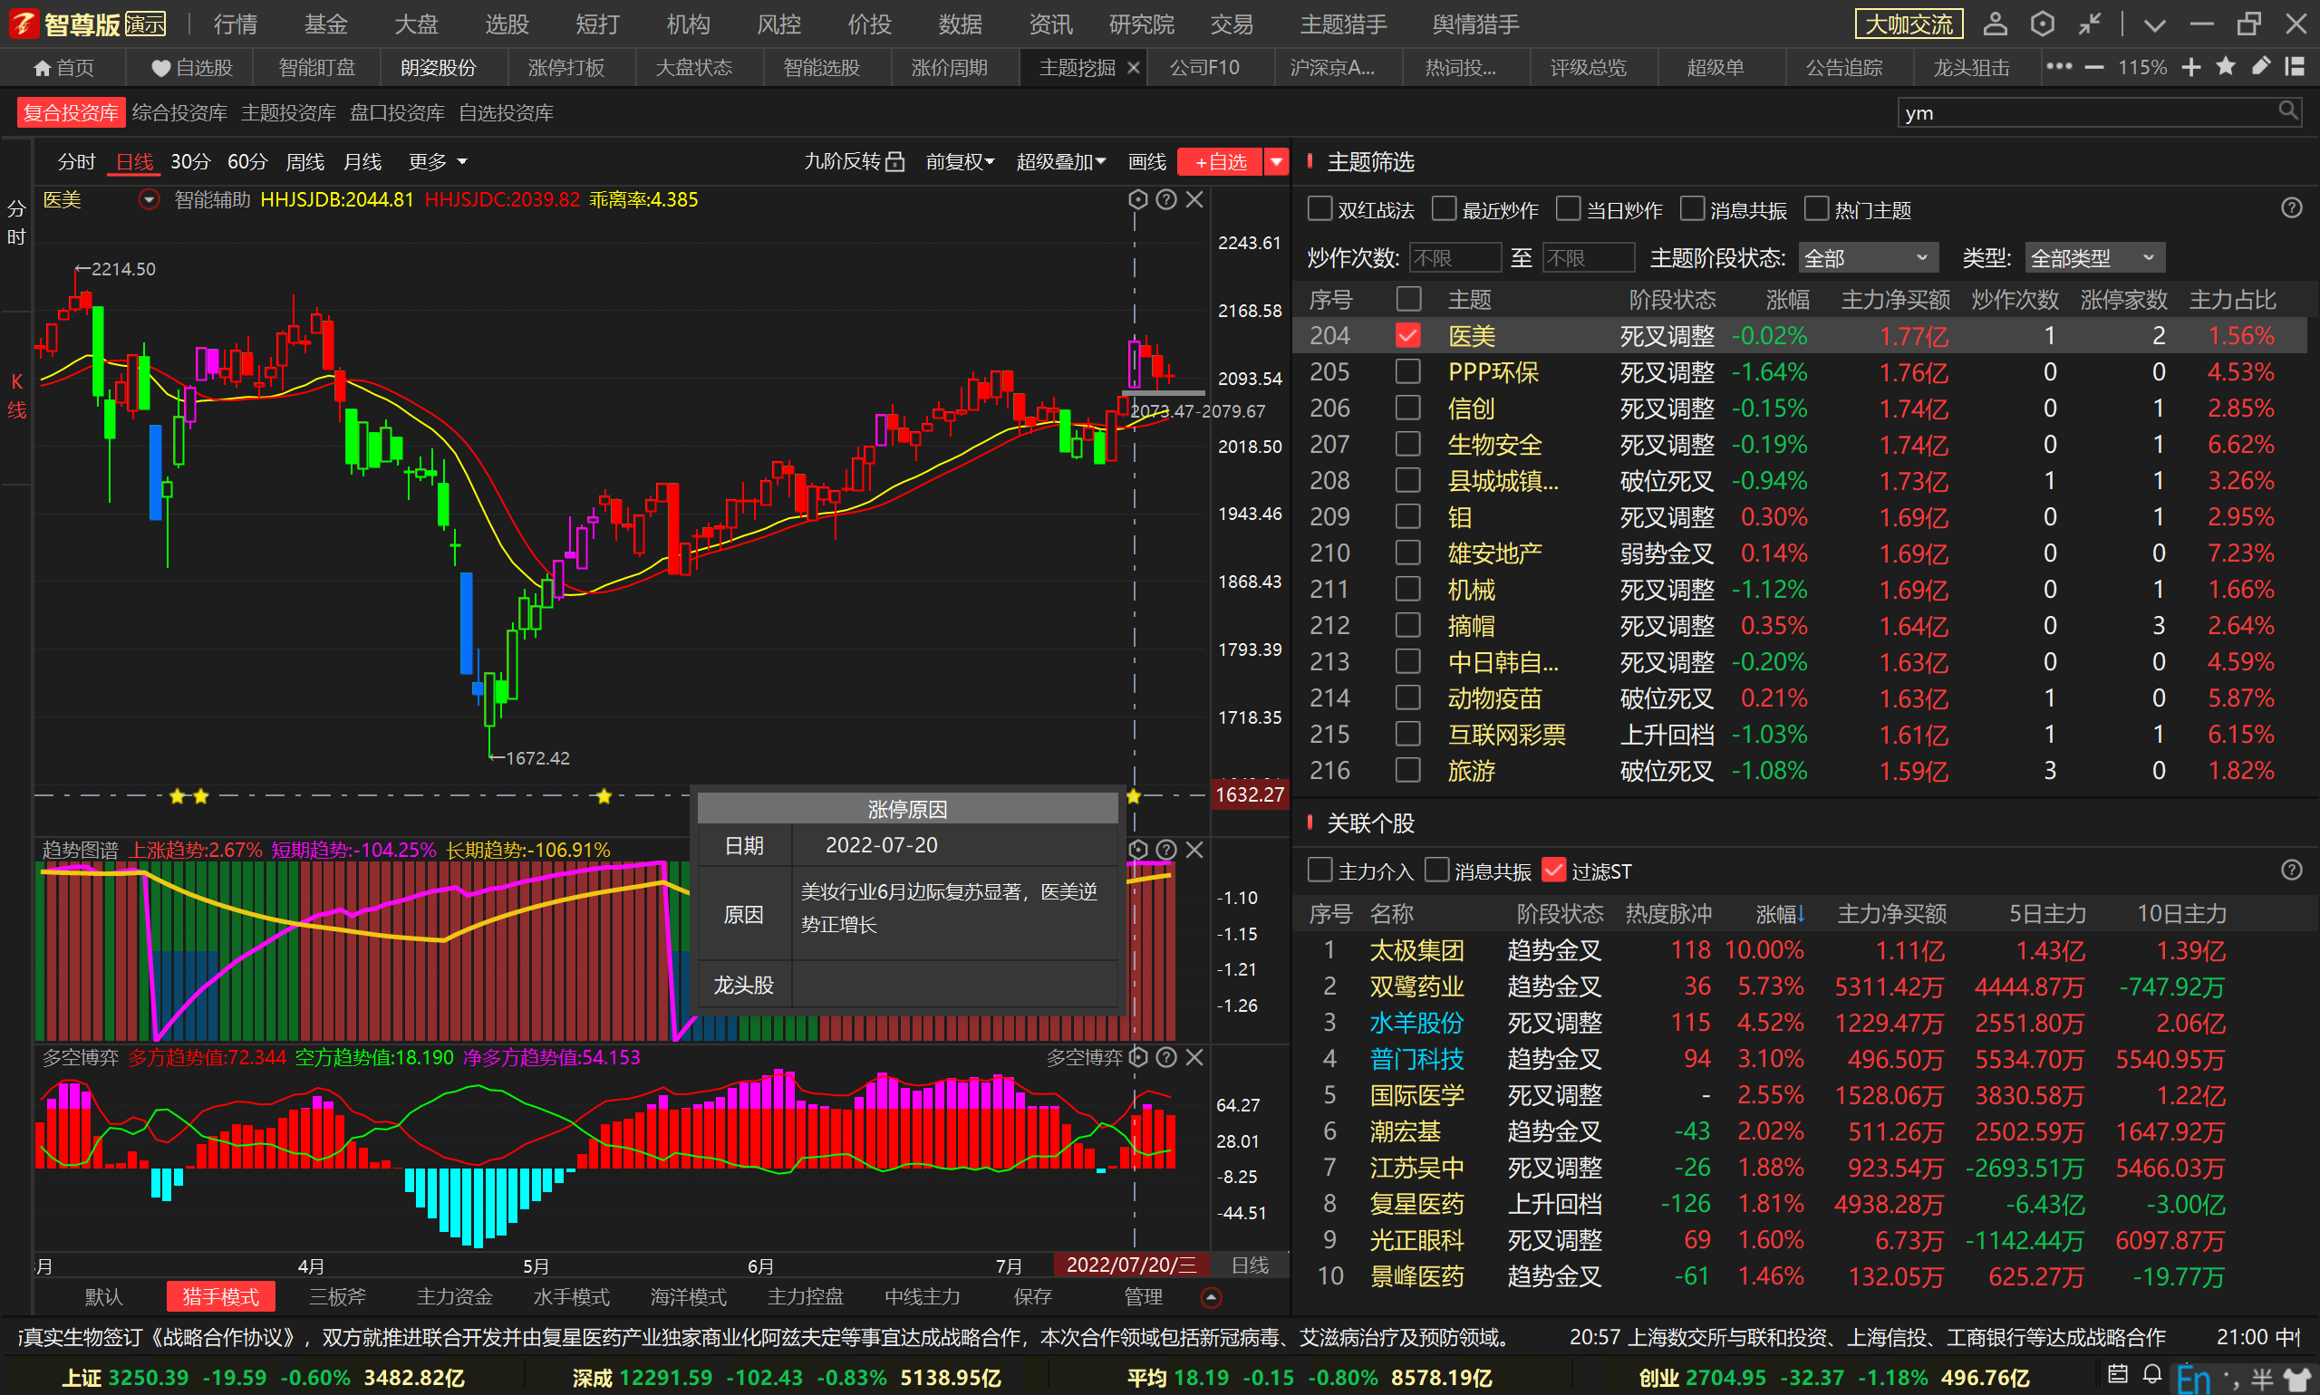Click help icon of 趋势图谱 panel

point(1166,850)
